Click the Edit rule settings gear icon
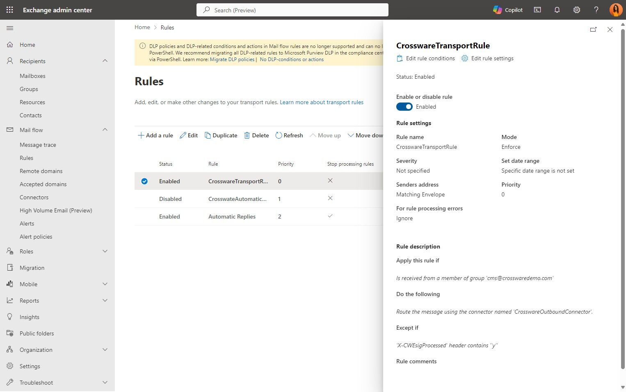This screenshot has height=392, width=626. coord(465,58)
